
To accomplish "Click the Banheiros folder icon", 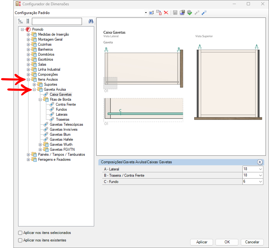I will (34, 49).
